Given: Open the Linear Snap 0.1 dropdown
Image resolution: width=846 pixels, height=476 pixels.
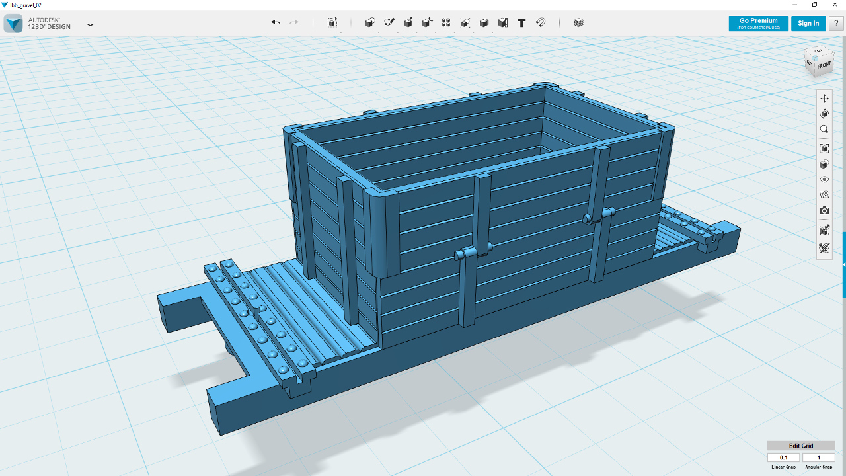Looking at the screenshot, I should [x=784, y=457].
